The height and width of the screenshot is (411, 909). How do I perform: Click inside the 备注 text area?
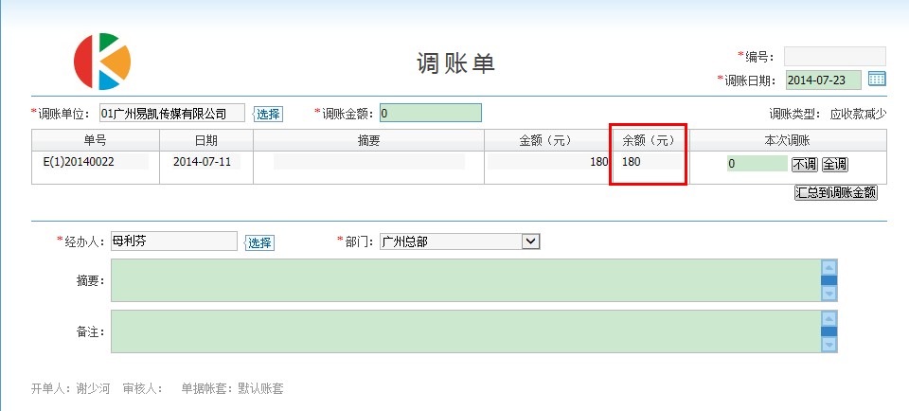pos(464,331)
